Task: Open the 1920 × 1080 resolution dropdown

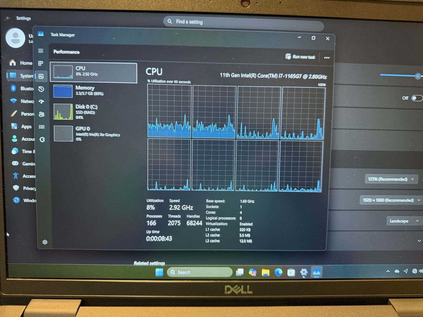Action: click(391, 200)
